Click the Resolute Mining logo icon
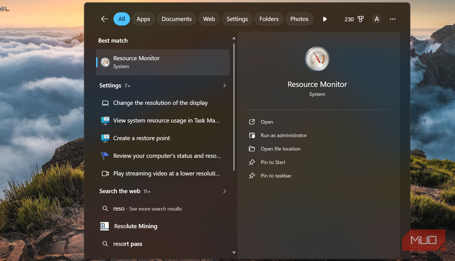Image resolution: width=455 pixels, height=261 pixels. point(104,226)
